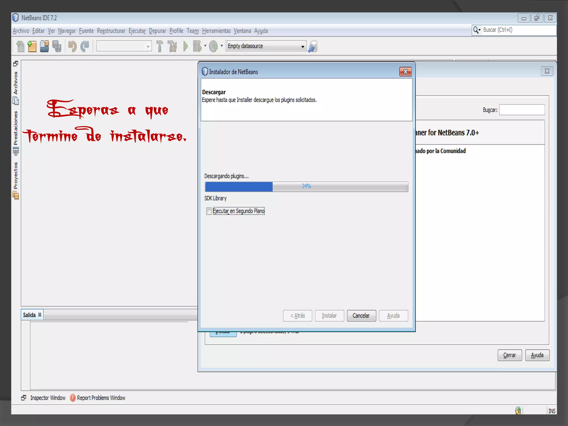Close the Salida output tab

point(40,315)
